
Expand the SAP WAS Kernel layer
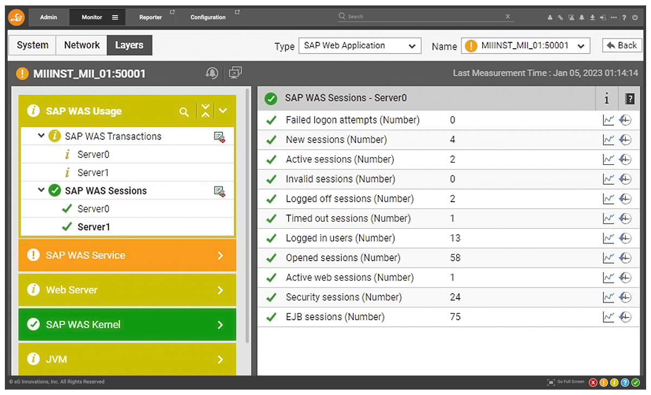(x=127, y=325)
